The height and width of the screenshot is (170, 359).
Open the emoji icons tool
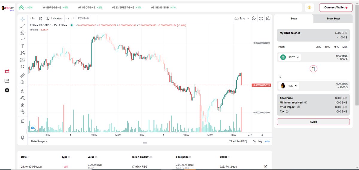tap(22, 66)
